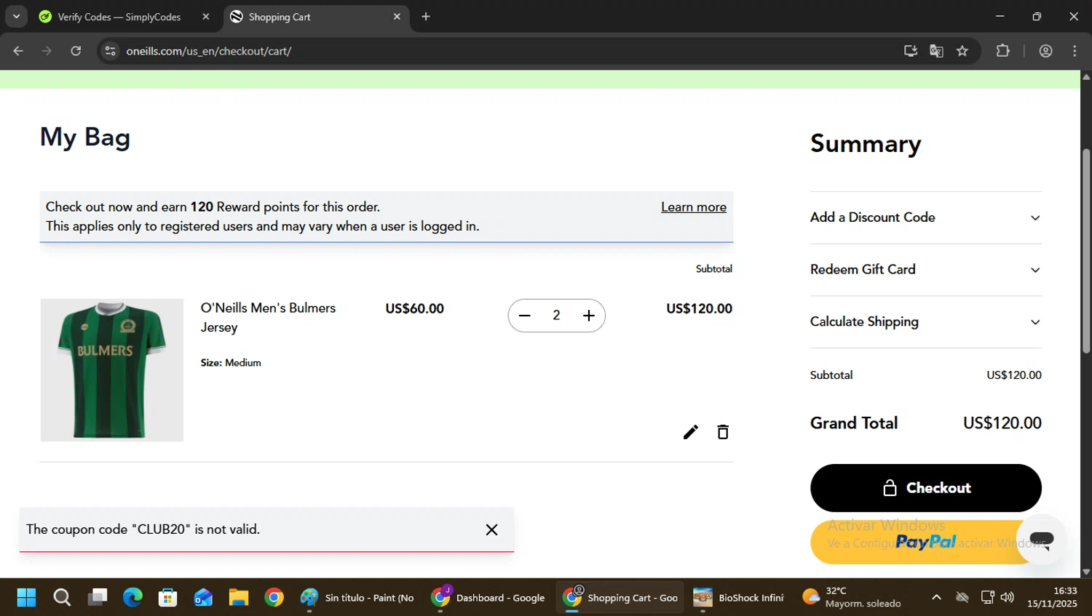Go back to previous page
Viewport: 1092px width, 616px height.
point(18,51)
